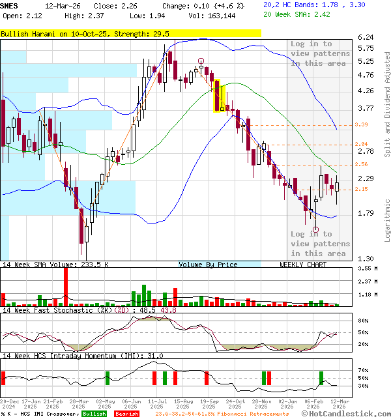The height and width of the screenshot is (417, 391).
Task: Click the 2.94 Fibonacci retracement label
Action: pyautogui.click(x=362, y=144)
